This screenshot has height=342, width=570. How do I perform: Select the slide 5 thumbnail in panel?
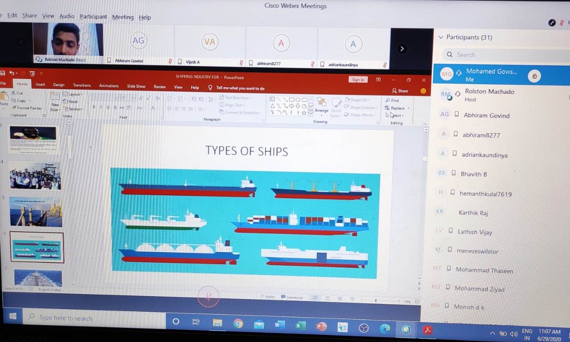[36, 212]
